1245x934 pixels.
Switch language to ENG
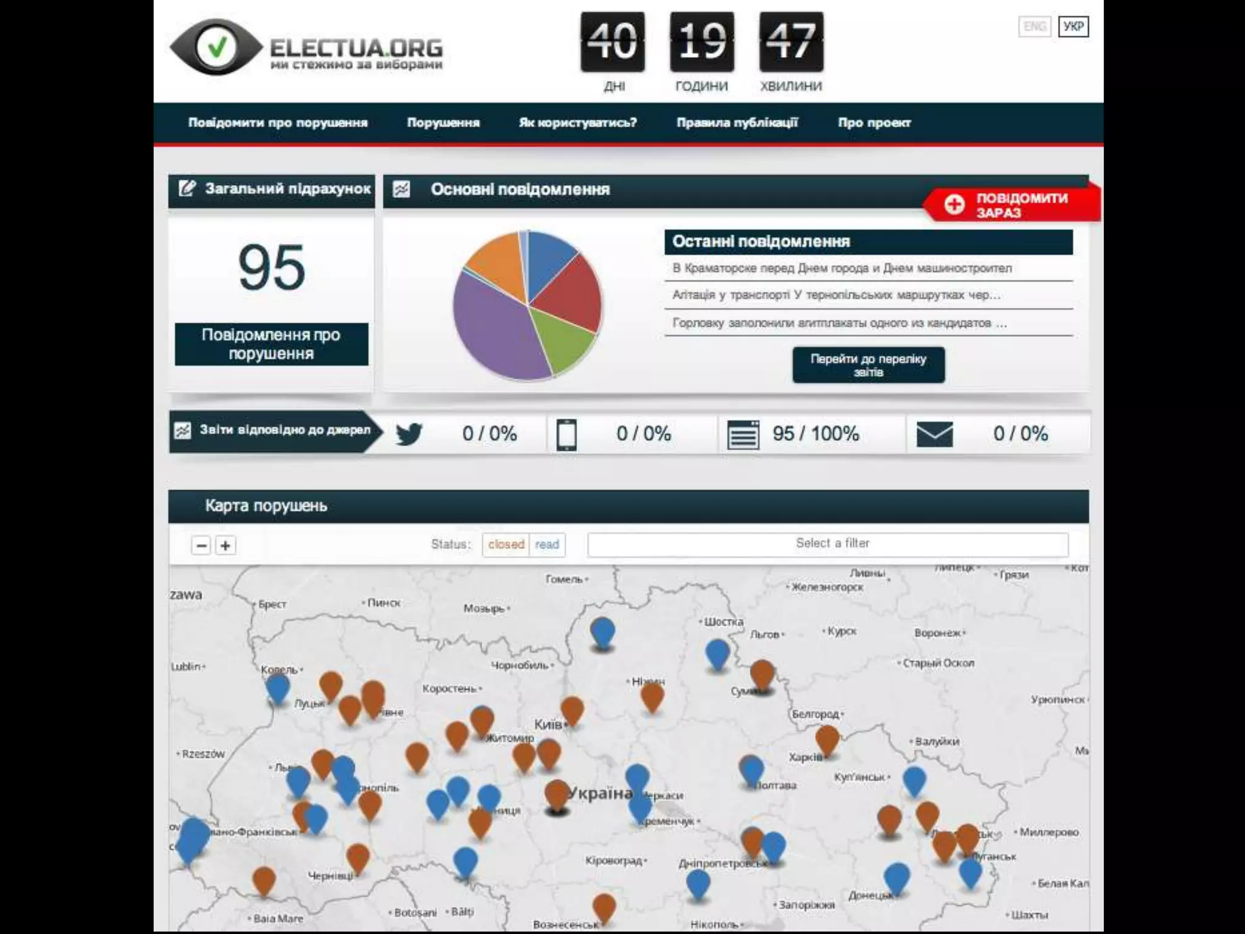tap(1034, 27)
